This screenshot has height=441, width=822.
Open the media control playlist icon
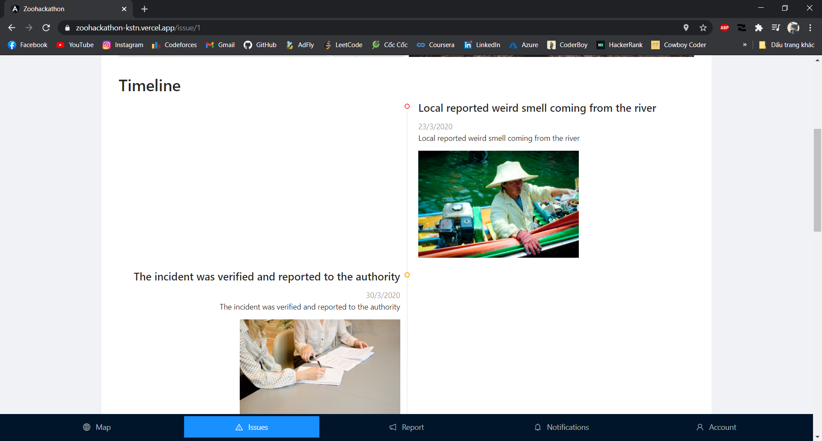[776, 28]
